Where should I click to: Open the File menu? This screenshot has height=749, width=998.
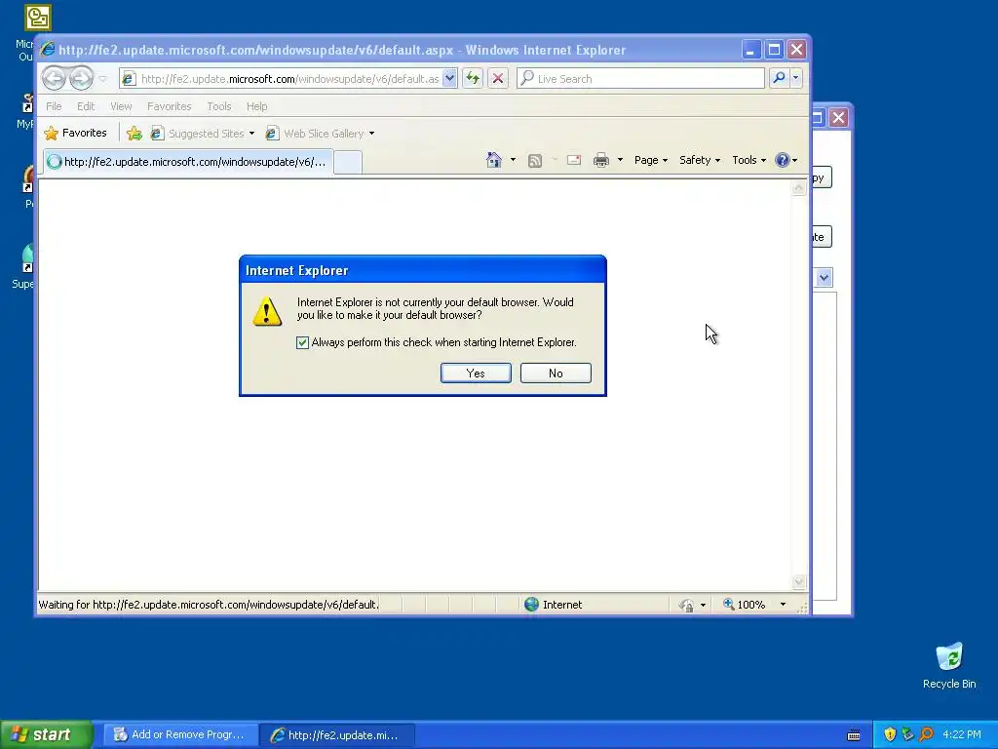pyautogui.click(x=54, y=106)
